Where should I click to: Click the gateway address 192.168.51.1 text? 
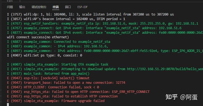pyautogui.click(x=187, y=24)
